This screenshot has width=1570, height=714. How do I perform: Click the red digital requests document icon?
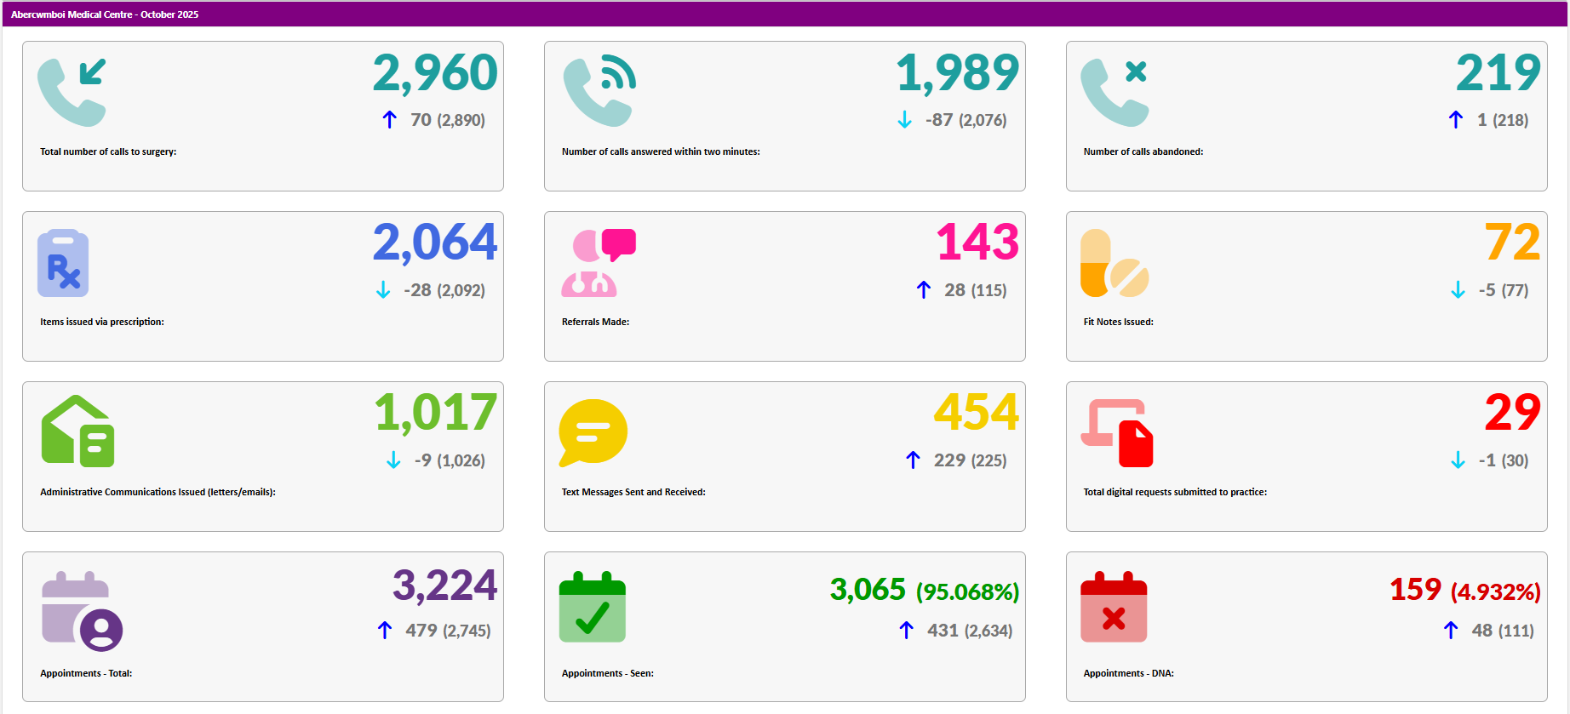(1117, 432)
